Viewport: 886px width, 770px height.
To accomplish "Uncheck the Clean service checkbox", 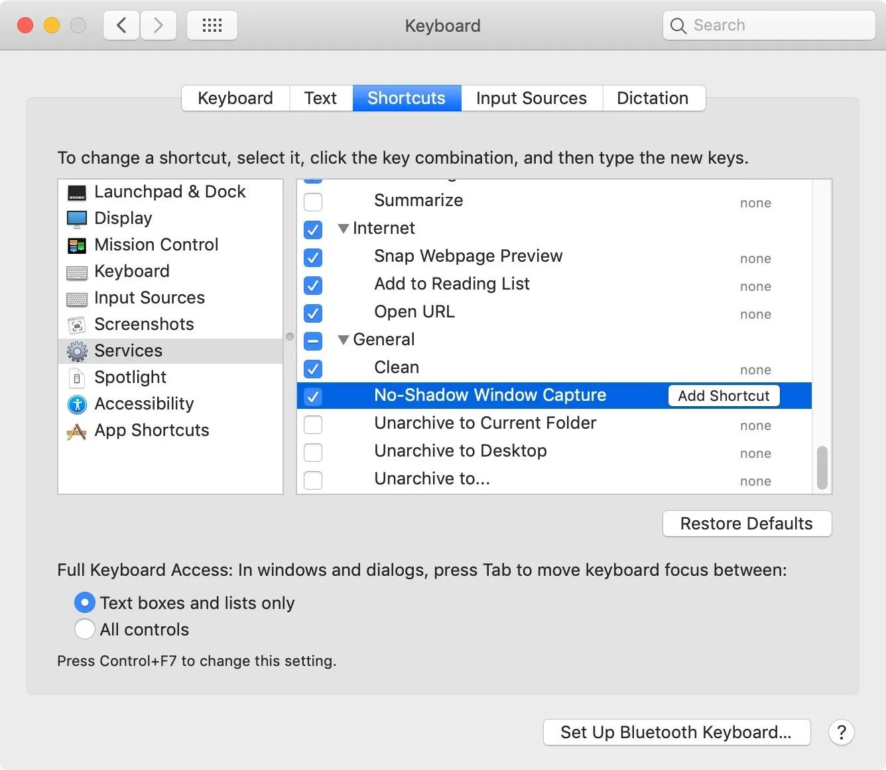I will 313,368.
